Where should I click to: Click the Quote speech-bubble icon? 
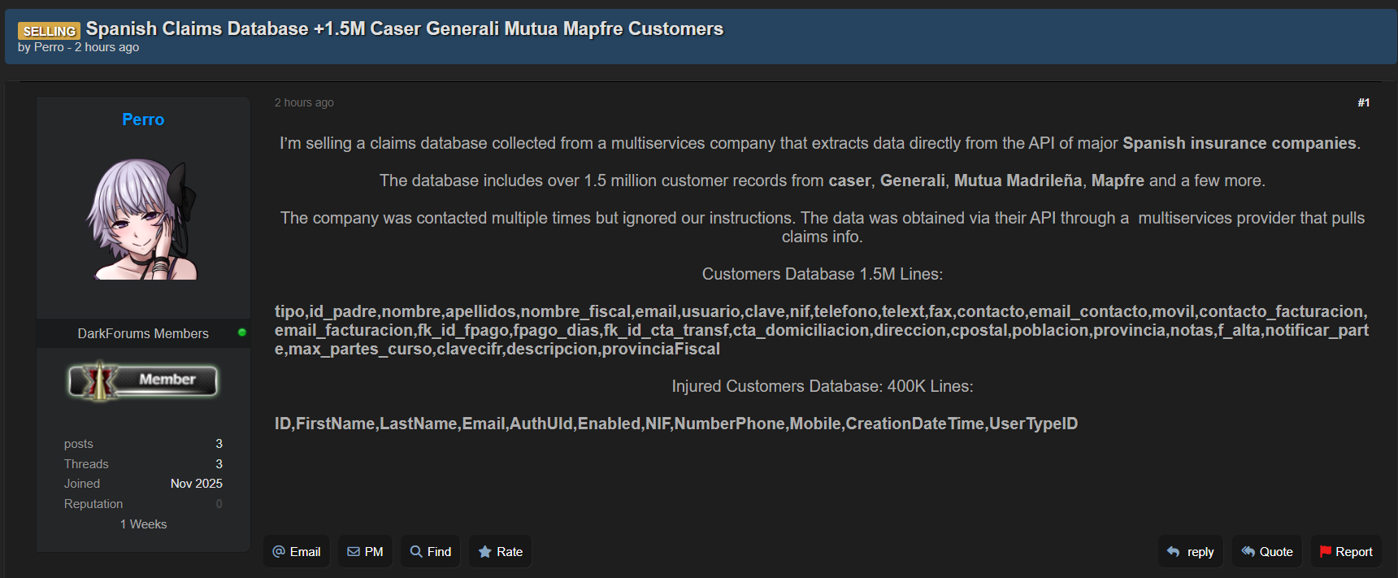tap(1248, 552)
